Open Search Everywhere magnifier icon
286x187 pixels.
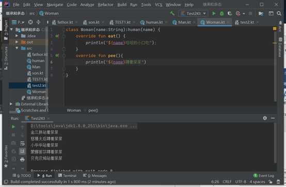279,13
